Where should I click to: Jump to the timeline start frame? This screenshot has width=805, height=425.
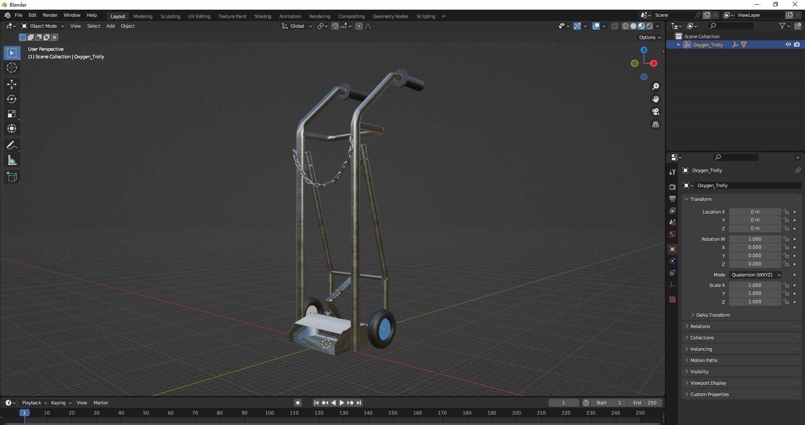pos(316,403)
